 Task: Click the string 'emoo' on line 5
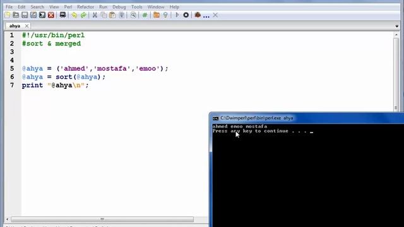(x=148, y=69)
